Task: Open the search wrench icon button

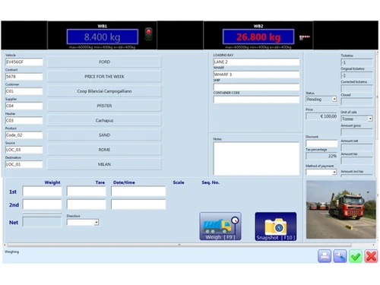Action: (340, 256)
